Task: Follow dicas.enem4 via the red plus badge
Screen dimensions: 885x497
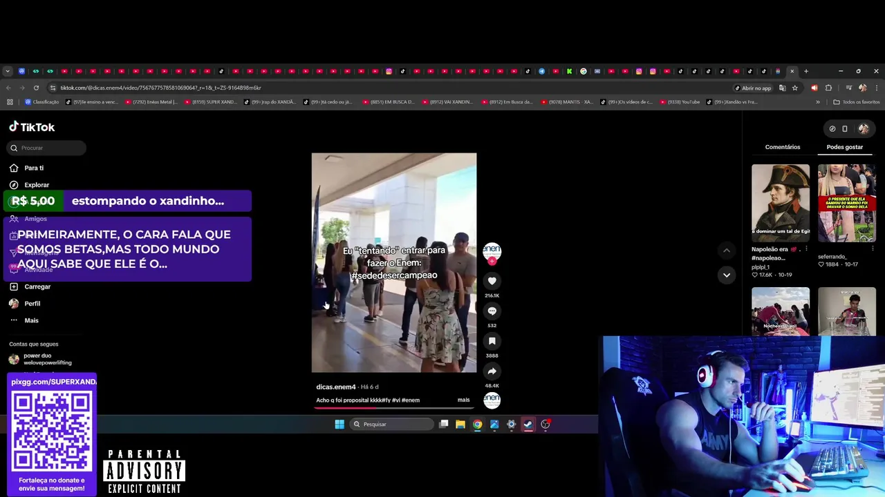Action: coord(492,262)
